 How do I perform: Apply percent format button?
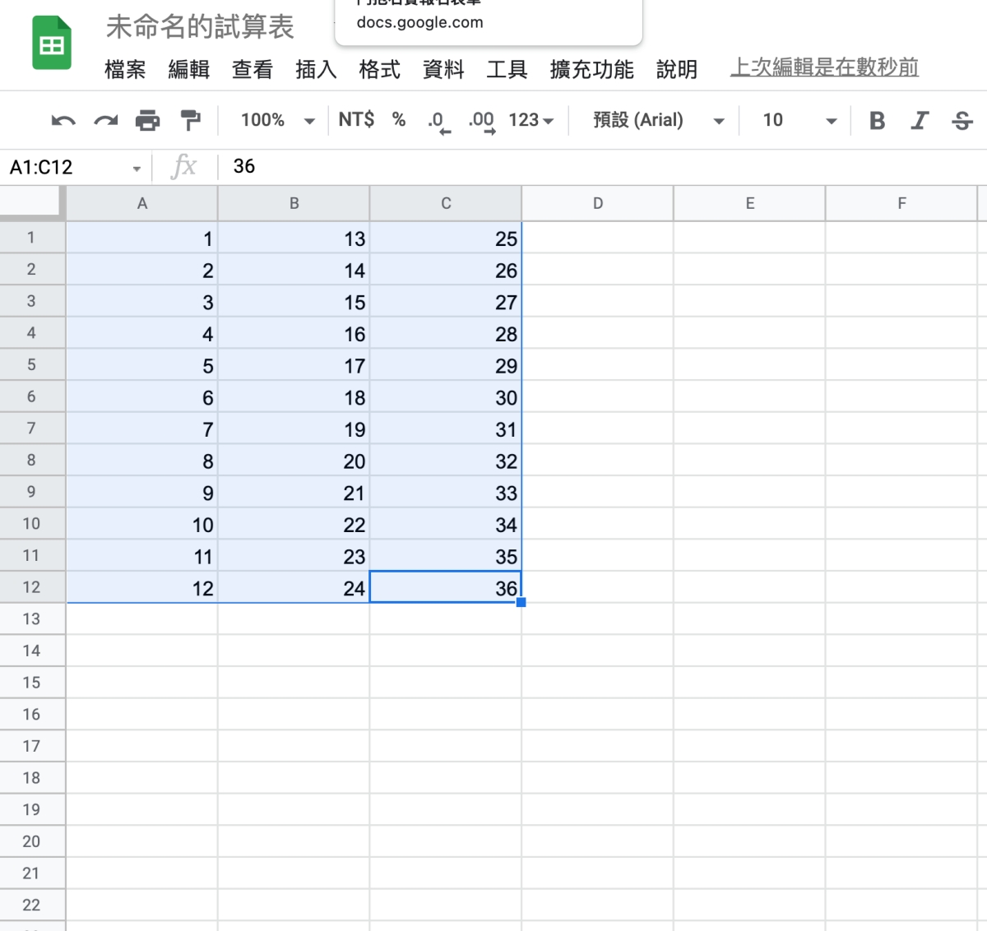coord(399,120)
